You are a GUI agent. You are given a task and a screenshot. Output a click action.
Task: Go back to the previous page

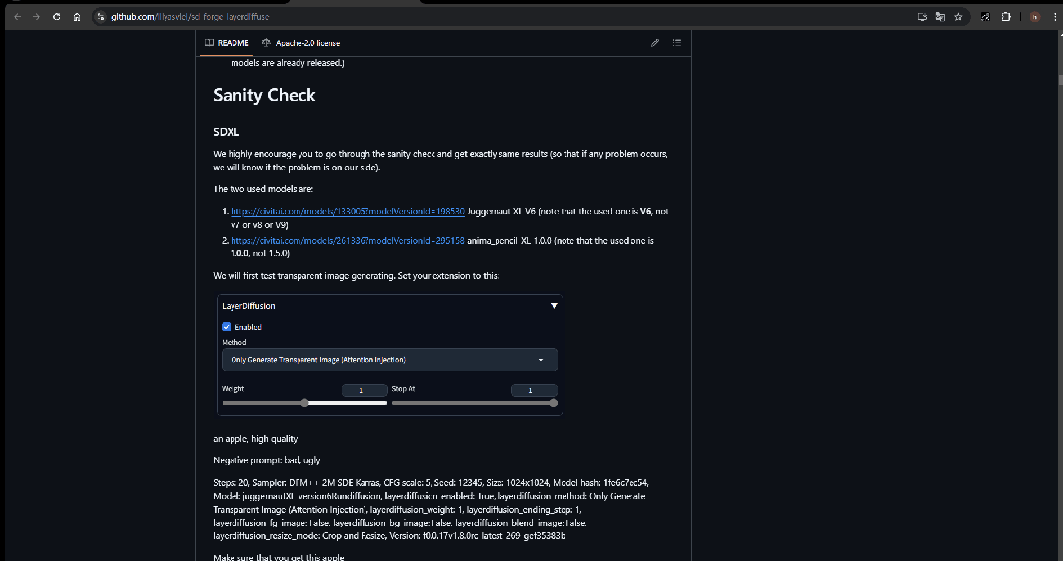click(18, 17)
